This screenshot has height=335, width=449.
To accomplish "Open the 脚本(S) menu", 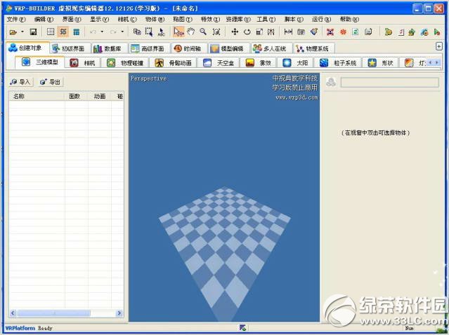I will tap(294, 19).
